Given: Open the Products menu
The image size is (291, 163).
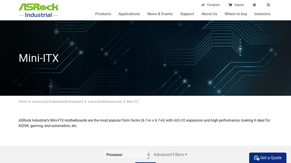Looking at the screenshot, I should click(x=103, y=14).
